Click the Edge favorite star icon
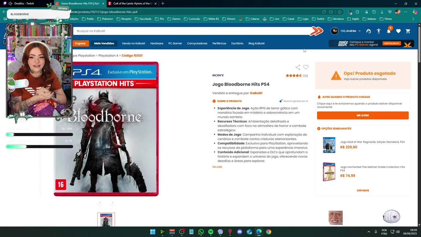The height and width of the screenshot is (237, 421). (340, 12)
